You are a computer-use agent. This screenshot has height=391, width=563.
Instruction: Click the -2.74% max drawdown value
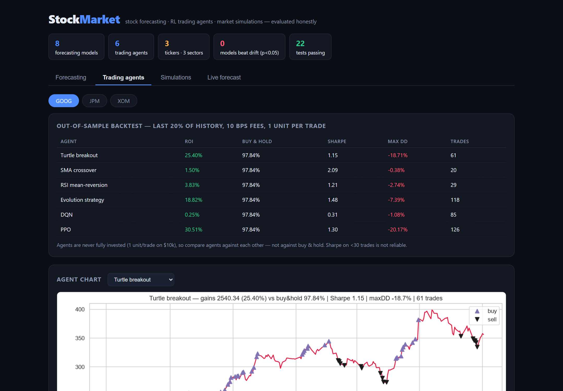pos(396,185)
